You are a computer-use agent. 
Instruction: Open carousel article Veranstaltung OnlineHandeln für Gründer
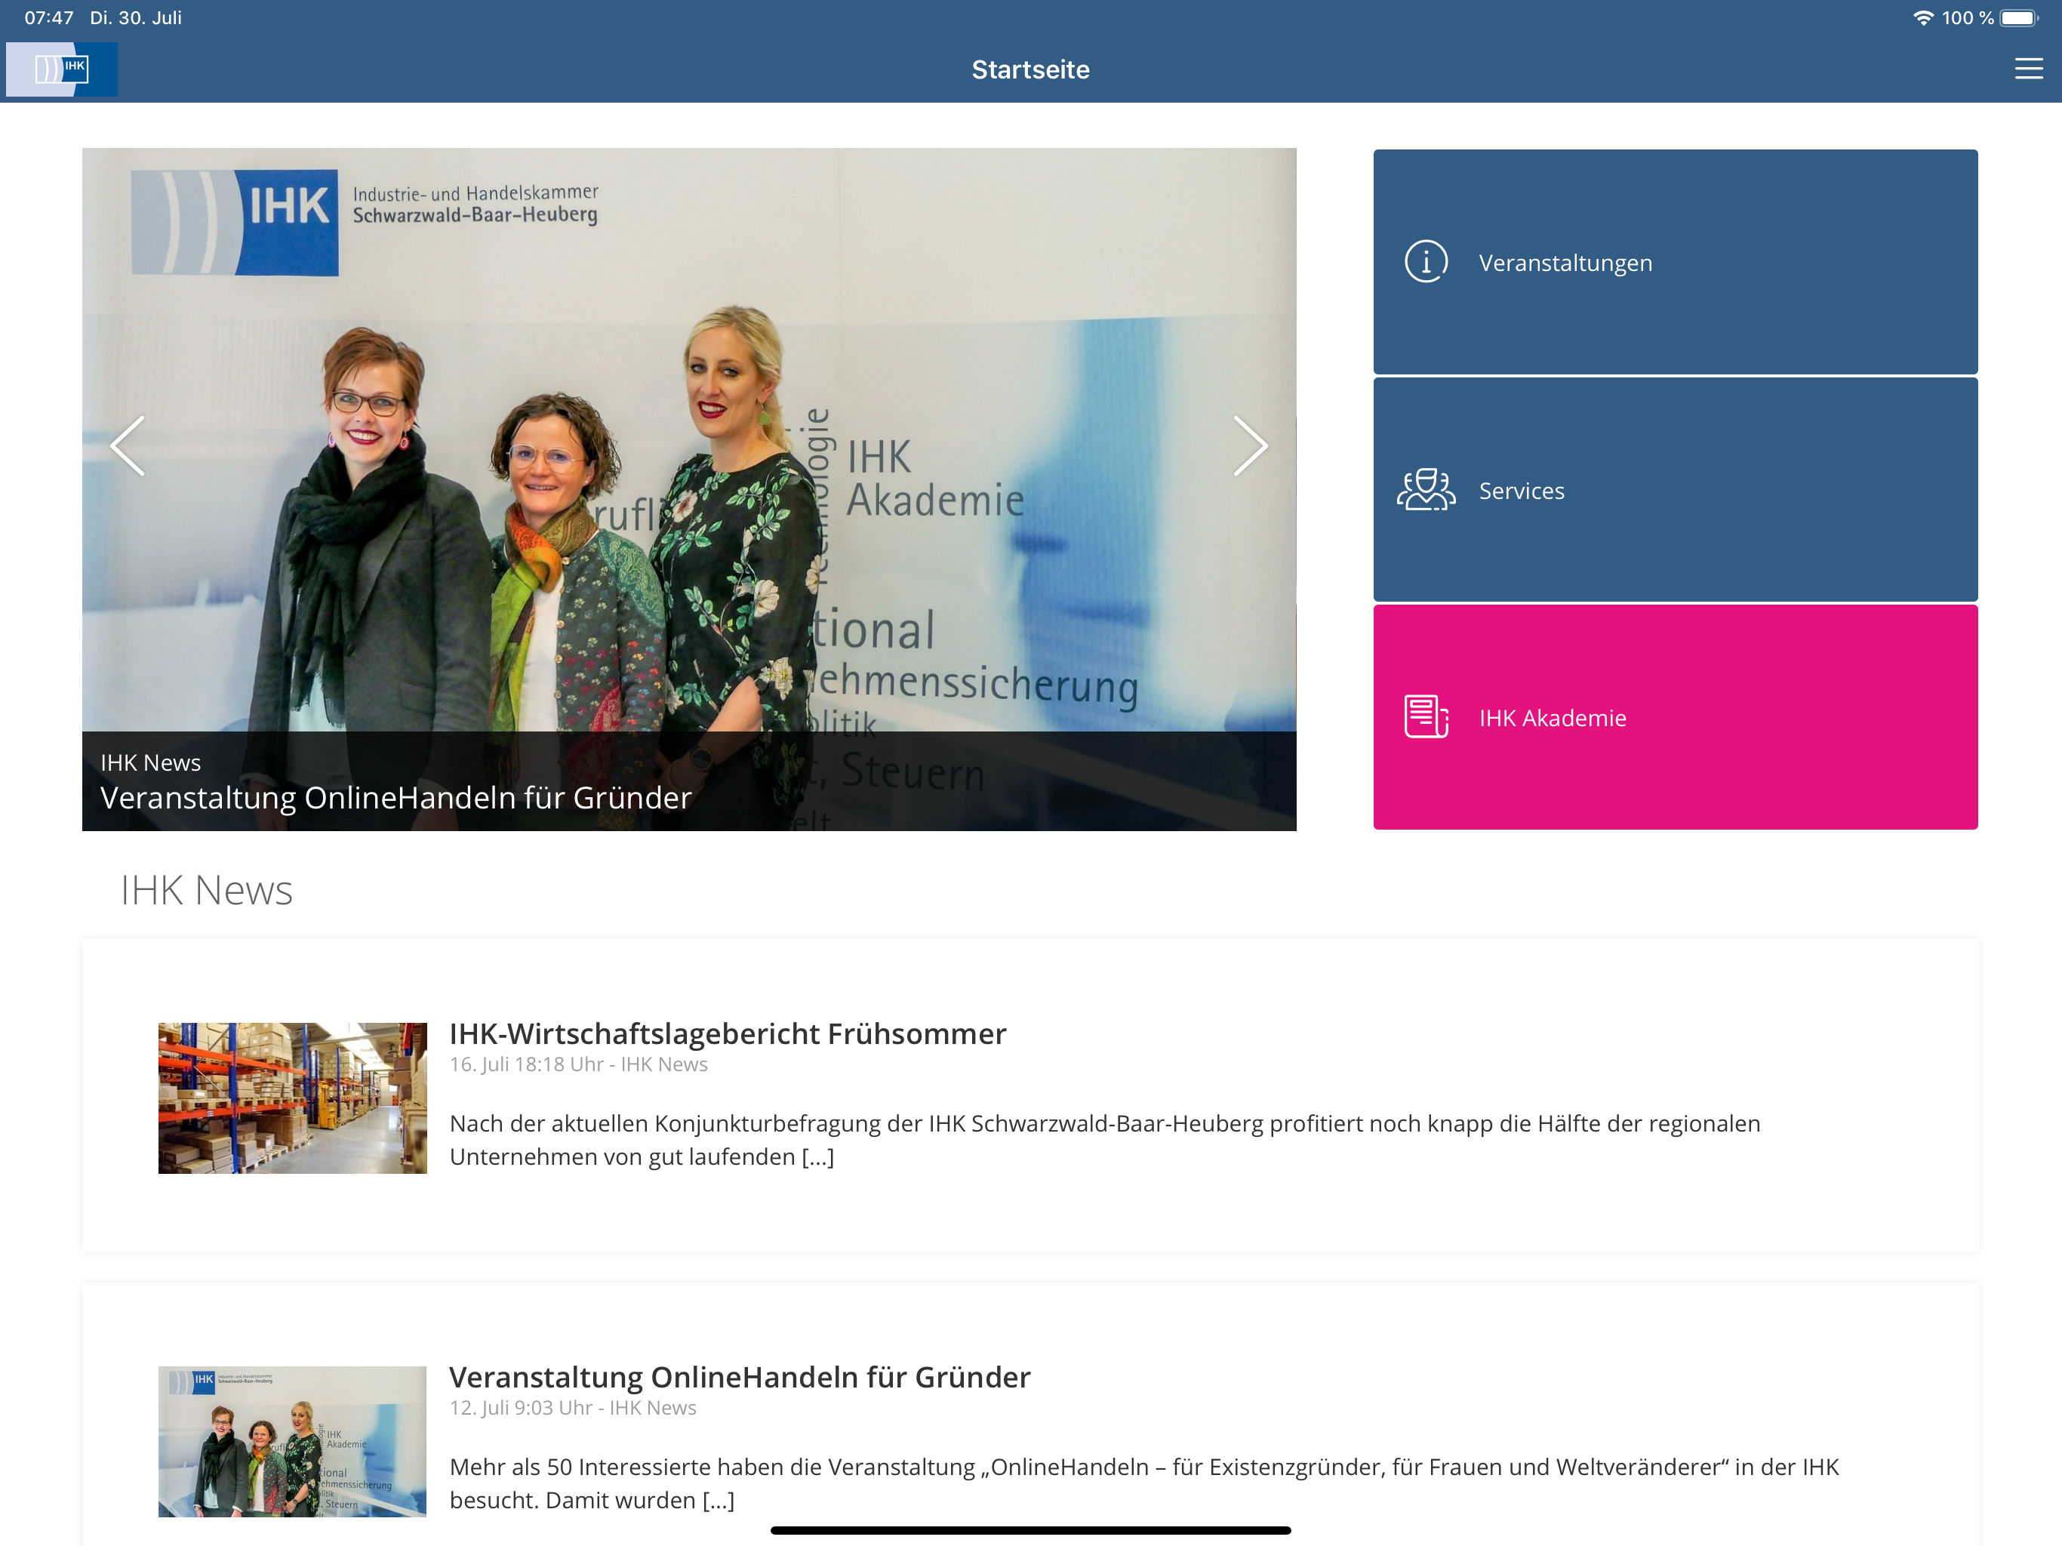[396, 798]
